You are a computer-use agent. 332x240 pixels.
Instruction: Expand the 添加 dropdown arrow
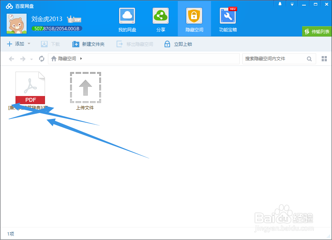(29, 44)
